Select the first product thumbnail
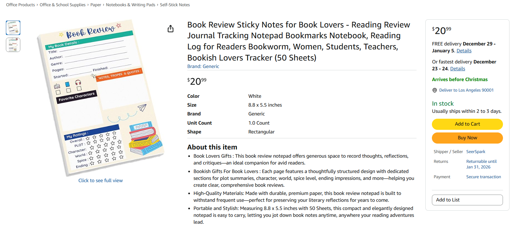This screenshot has width=519, height=225. click(x=13, y=28)
